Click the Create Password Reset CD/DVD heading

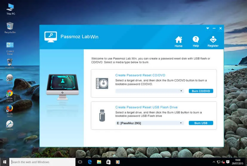[140, 75]
